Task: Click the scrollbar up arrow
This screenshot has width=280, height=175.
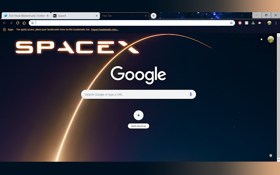Action: point(278,35)
